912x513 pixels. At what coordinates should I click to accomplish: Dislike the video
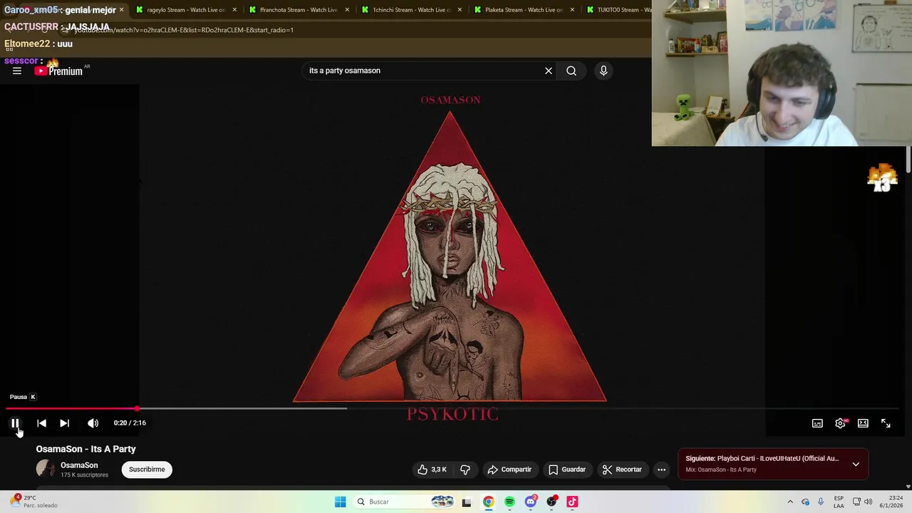pyautogui.click(x=465, y=470)
